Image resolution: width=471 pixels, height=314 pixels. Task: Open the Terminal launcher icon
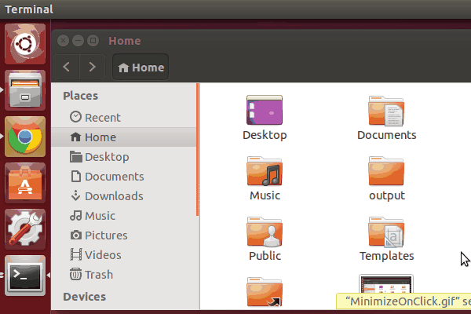pos(25,276)
